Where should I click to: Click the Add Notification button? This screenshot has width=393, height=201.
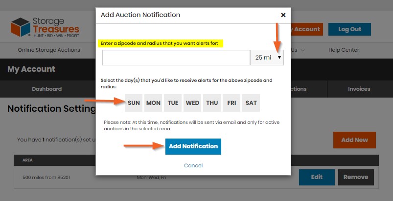pos(193,146)
